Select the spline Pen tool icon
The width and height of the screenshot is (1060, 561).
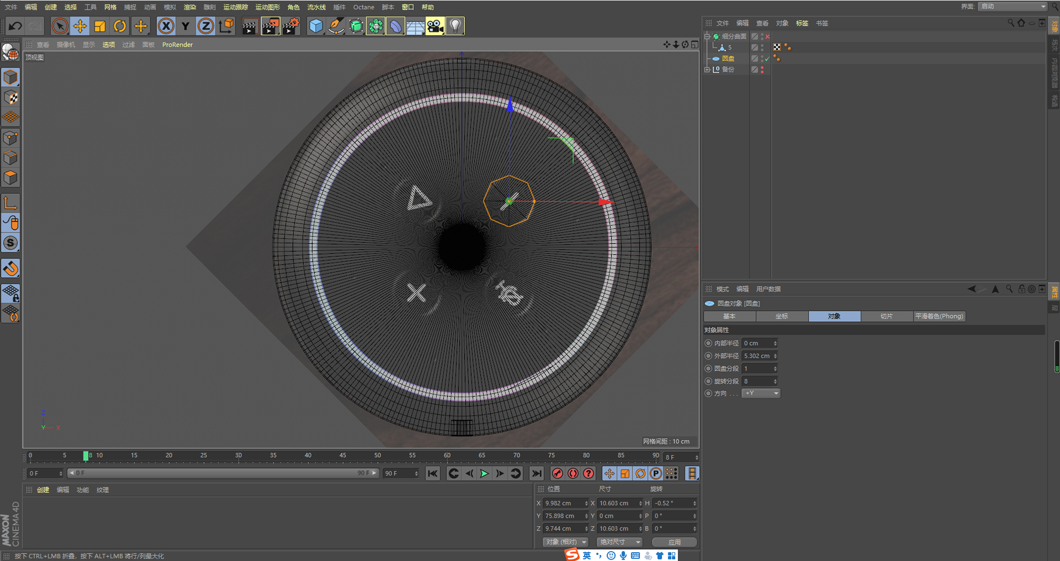tap(336, 26)
